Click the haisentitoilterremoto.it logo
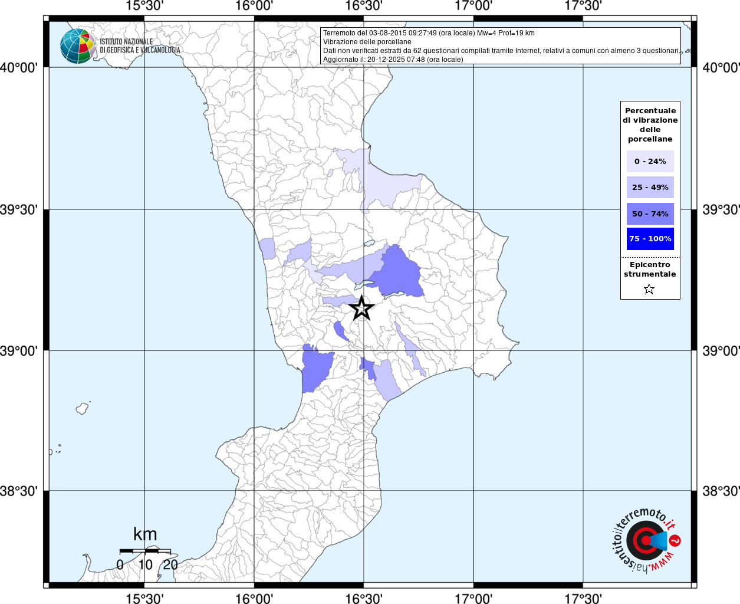The image size is (740, 604). pyautogui.click(x=647, y=540)
